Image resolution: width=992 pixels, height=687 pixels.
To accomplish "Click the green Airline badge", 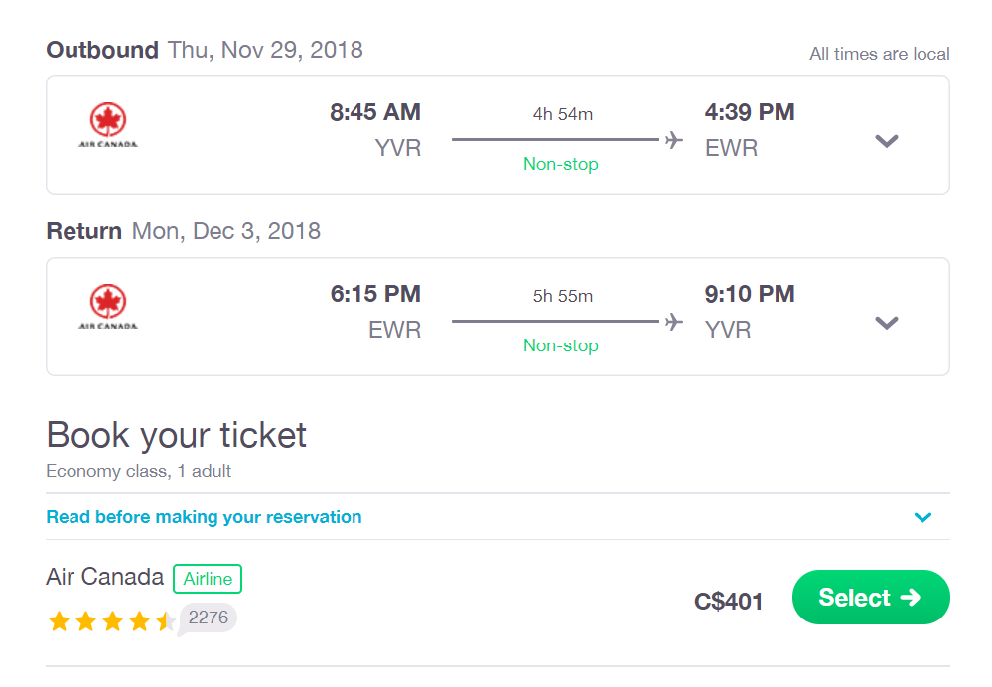I will [208, 579].
